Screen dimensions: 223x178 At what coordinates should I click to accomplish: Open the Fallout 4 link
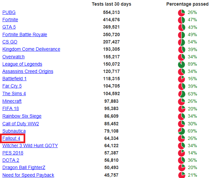coord(11,138)
